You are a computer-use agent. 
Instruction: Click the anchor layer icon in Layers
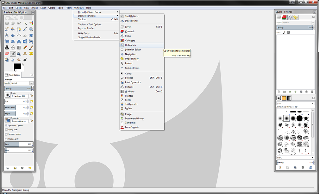click(x=307, y=92)
